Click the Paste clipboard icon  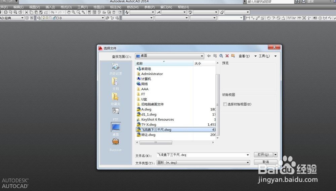click(36, 12)
